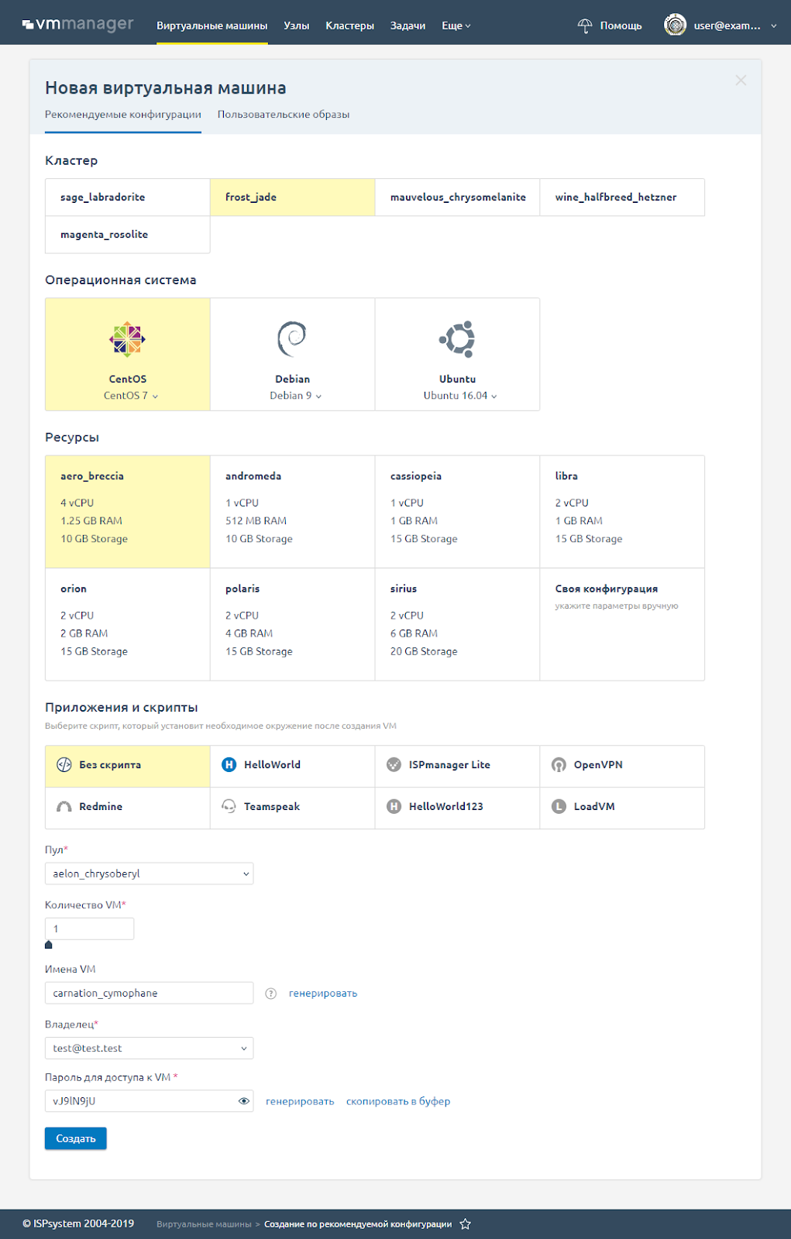Click the Teamspeak headset icon
The width and height of the screenshot is (791, 1239).
click(229, 807)
